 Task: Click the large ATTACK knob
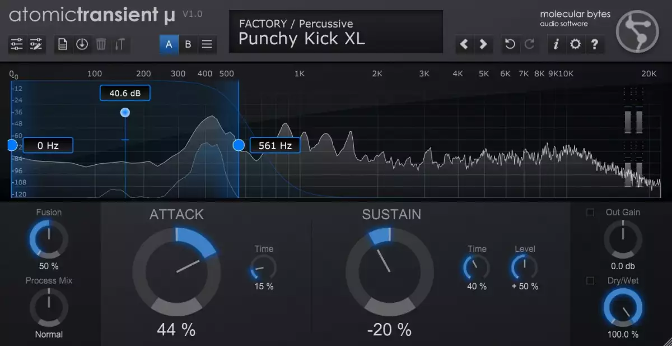point(176,272)
